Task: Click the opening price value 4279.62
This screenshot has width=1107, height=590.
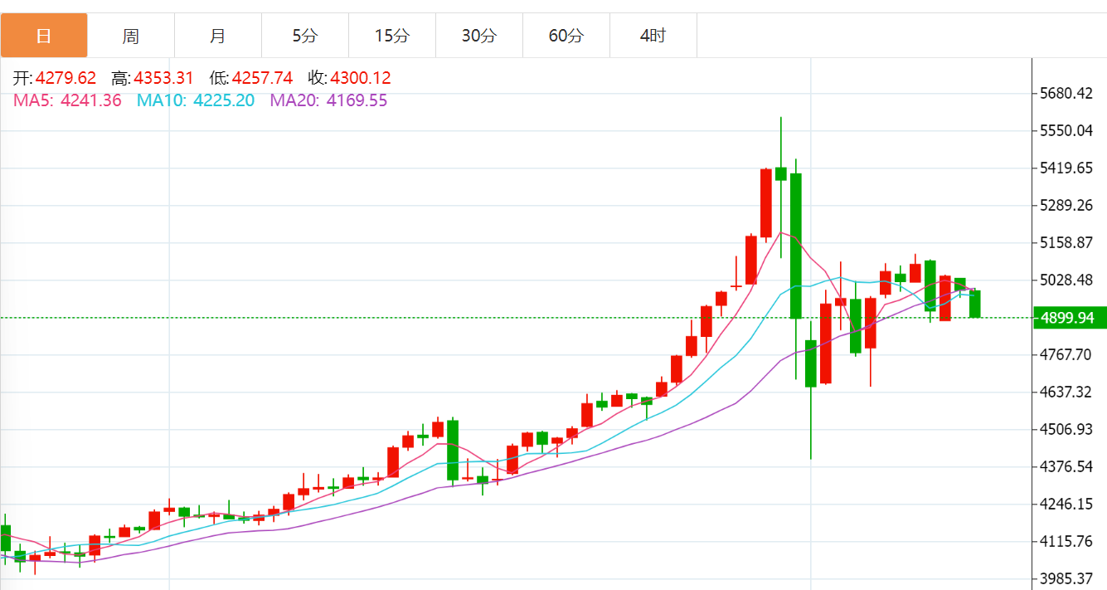Action: (x=66, y=78)
